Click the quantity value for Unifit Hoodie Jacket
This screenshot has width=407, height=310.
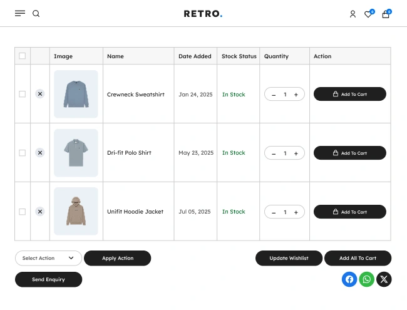[285, 213]
